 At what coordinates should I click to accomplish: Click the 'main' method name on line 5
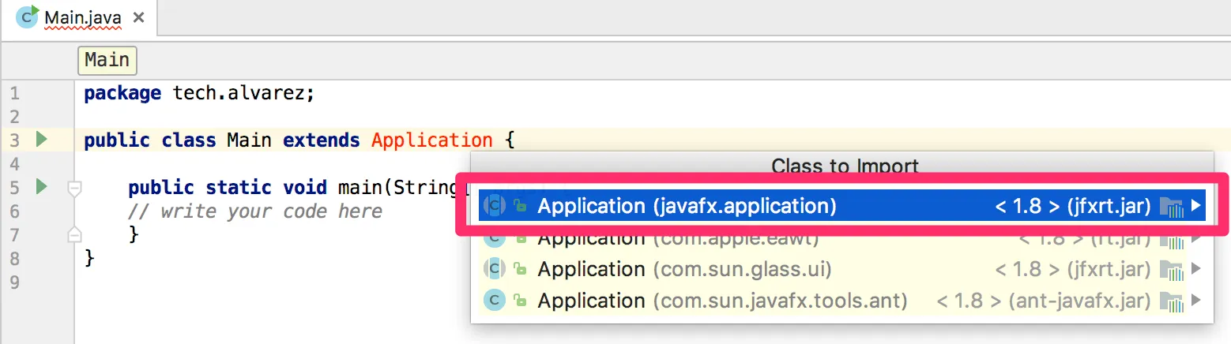click(x=360, y=188)
